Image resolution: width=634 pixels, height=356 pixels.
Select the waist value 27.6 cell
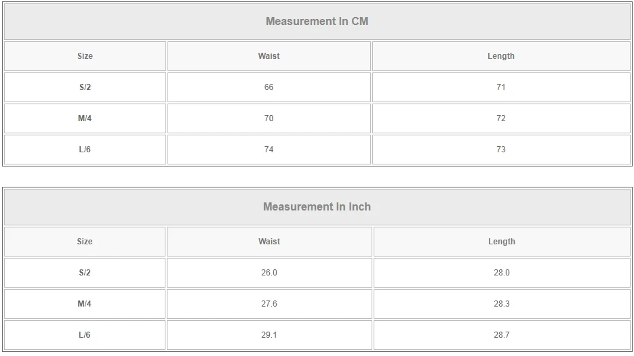pos(269,304)
